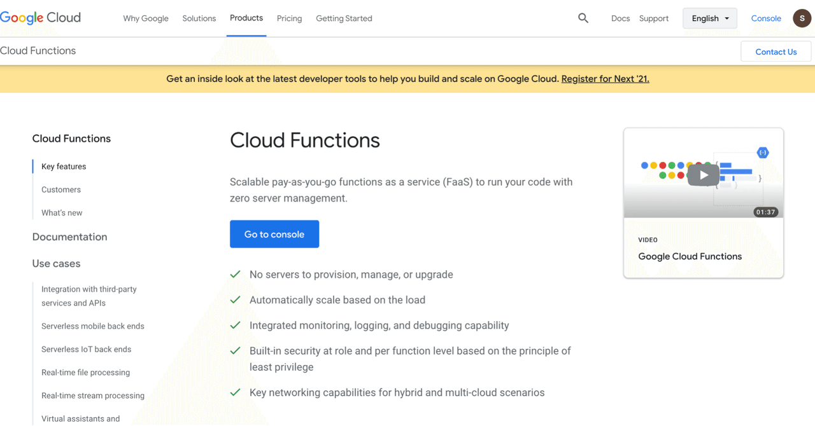
Task: Expand the language selector chevron
Action: point(726,18)
